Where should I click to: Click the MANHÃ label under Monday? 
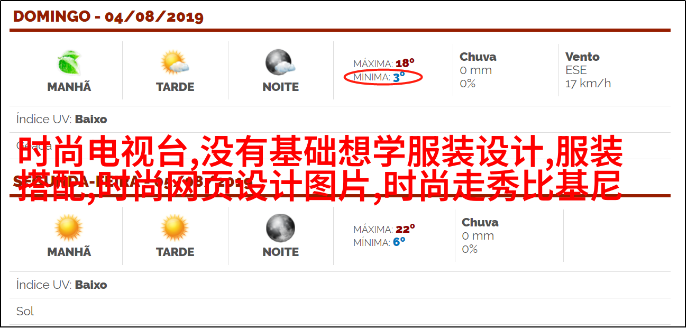(x=69, y=252)
